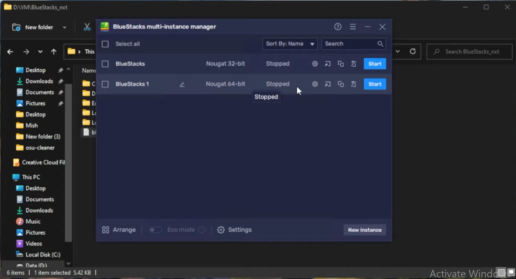
Task: Start the BlueStacks instance
Action: (375, 64)
